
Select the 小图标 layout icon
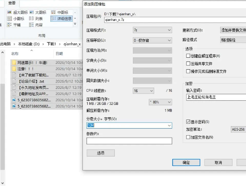(9, 18)
